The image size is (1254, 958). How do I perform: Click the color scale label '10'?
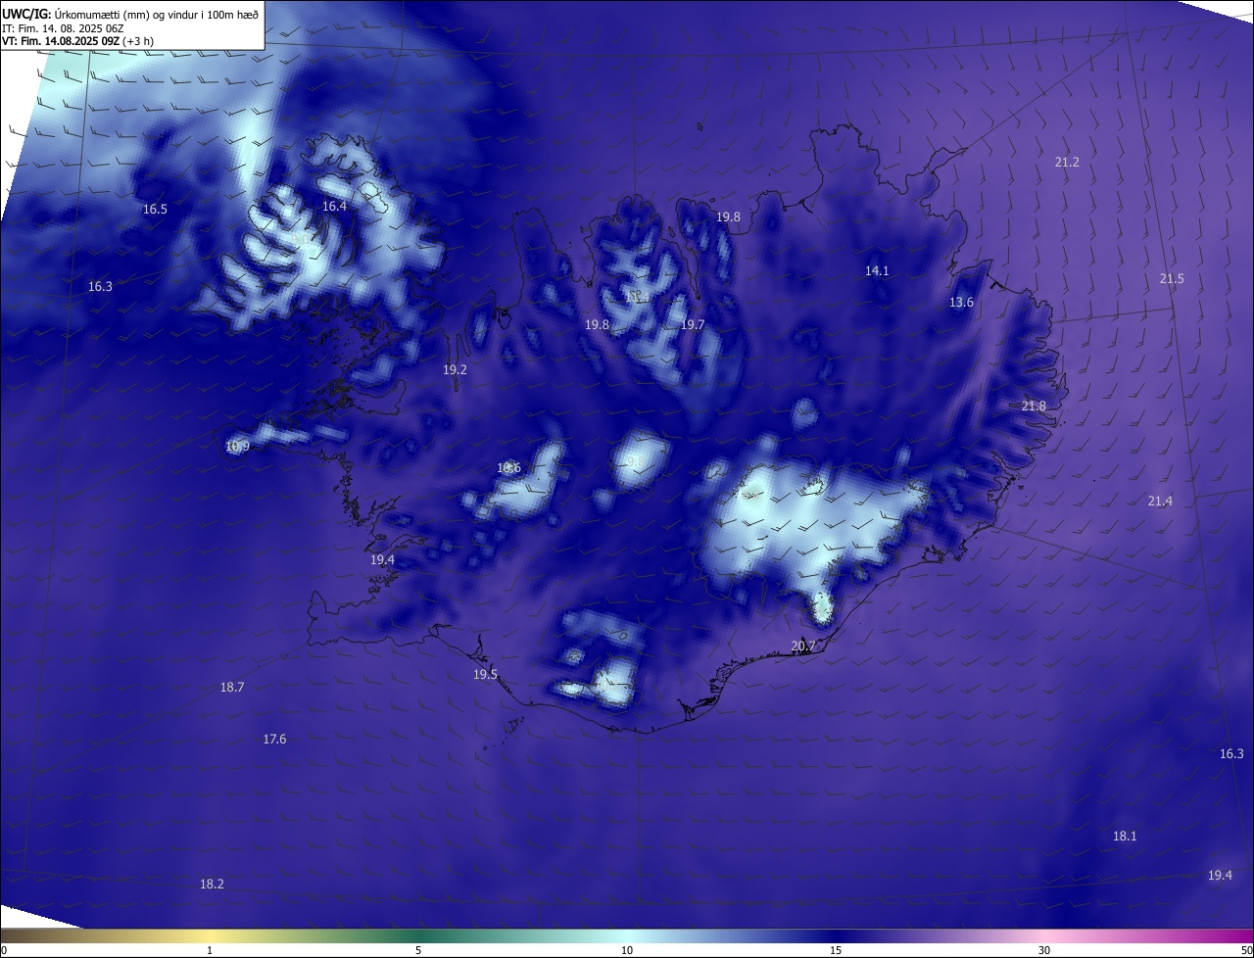coord(627,950)
